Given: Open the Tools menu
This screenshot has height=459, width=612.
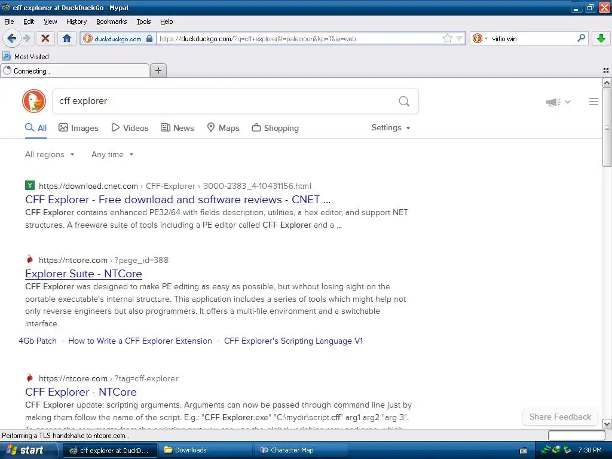Looking at the screenshot, I should pos(143,22).
